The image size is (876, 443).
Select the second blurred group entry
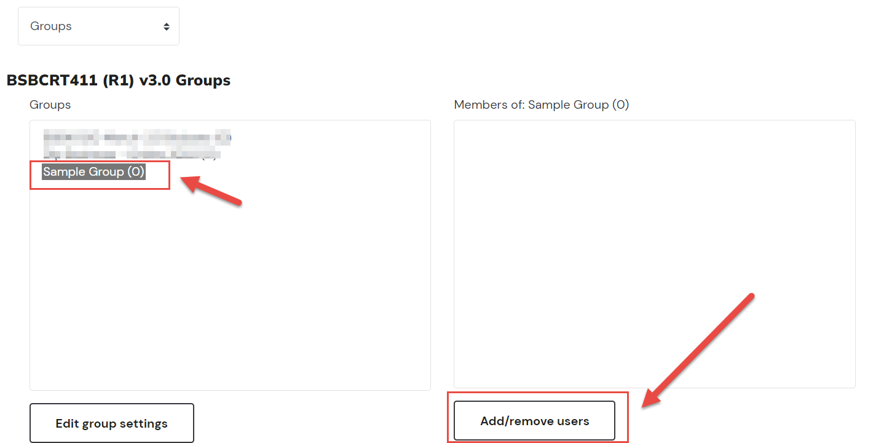coord(132,152)
